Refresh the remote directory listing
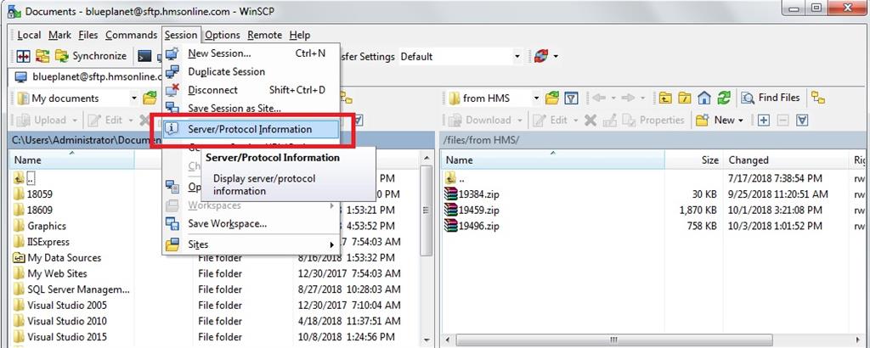870x348 pixels. tap(724, 98)
